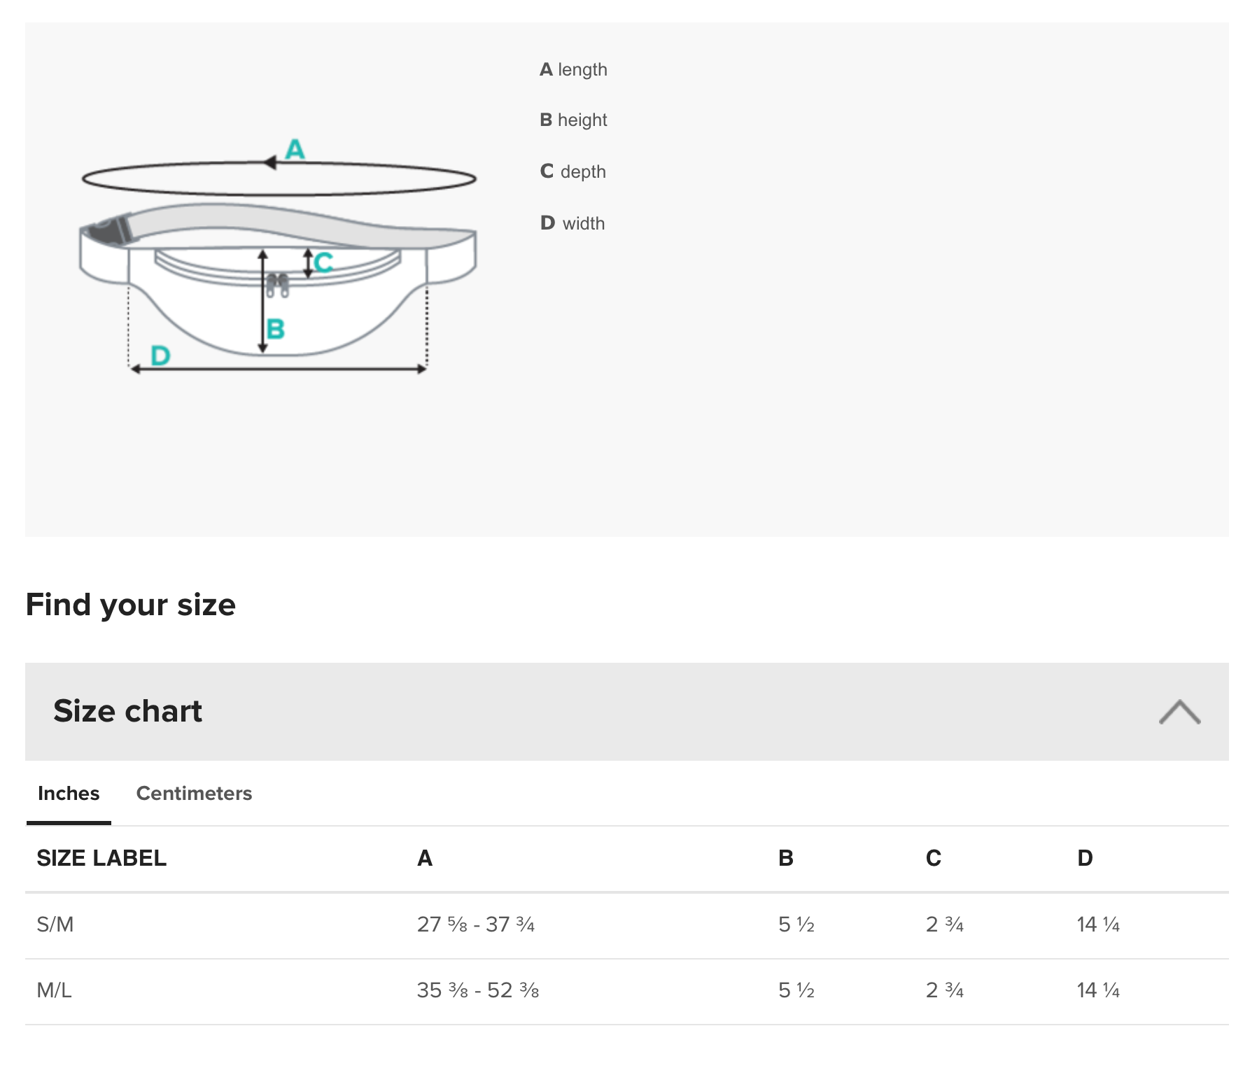The height and width of the screenshot is (1075, 1250).
Task: Click the 'Find your size' heading
Action: (131, 605)
